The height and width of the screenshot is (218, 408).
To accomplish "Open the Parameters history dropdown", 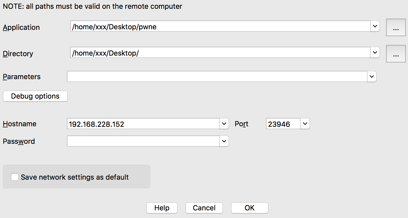I will pyautogui.click(x=372, y=76).
